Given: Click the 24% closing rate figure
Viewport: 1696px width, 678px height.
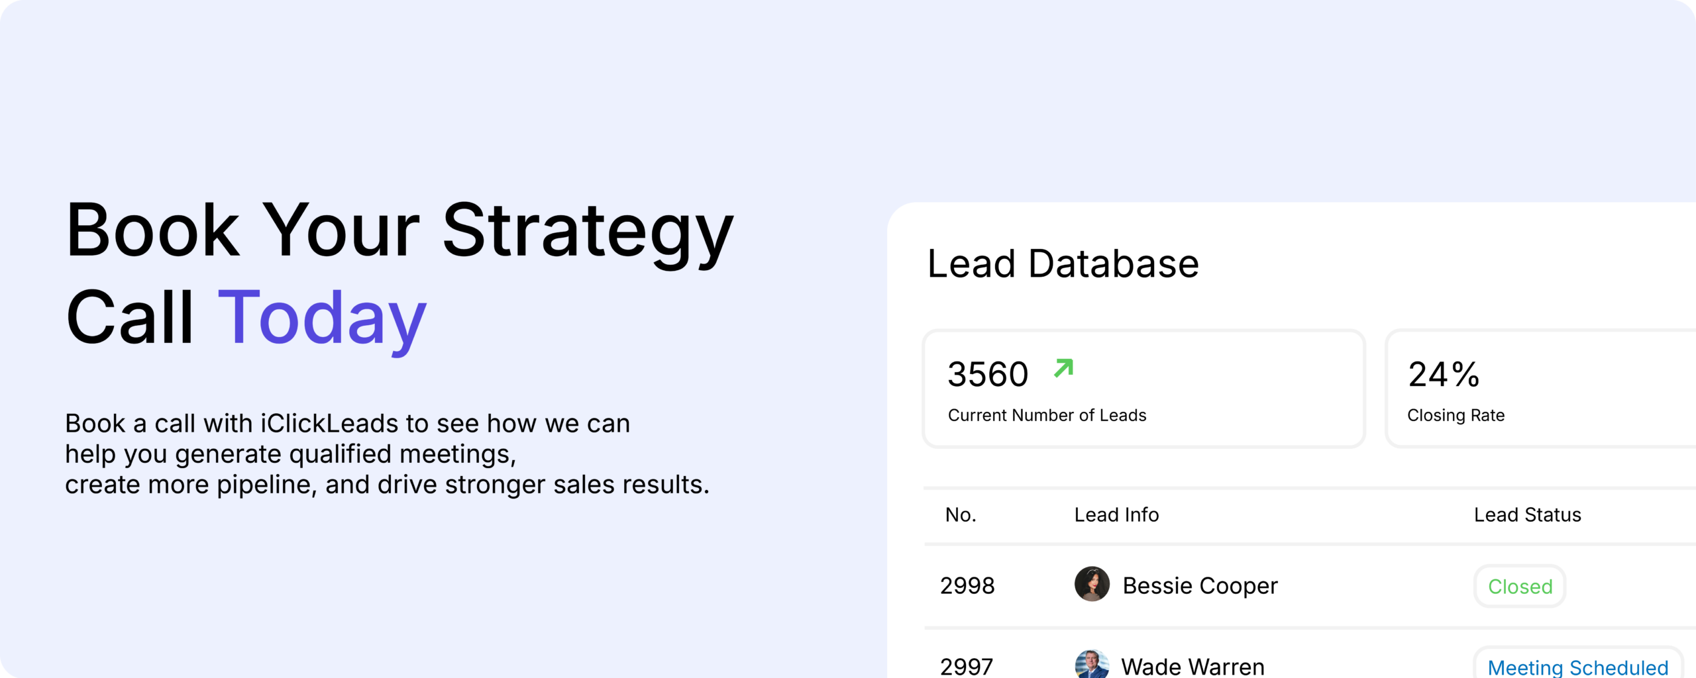Looking at the screenshot, I should click(x=1444, y=375).
